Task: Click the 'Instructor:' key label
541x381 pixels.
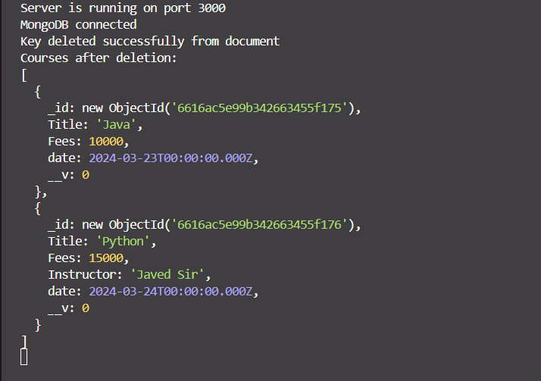Action: (x=85, y=275)
